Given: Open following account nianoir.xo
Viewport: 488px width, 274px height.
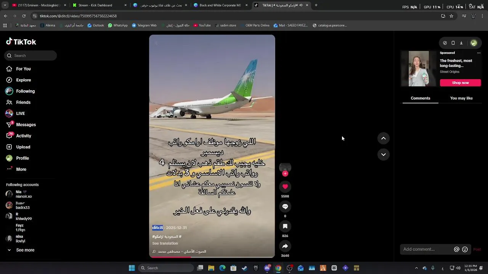Looking at the screenshot, I should tap(24, 194).
